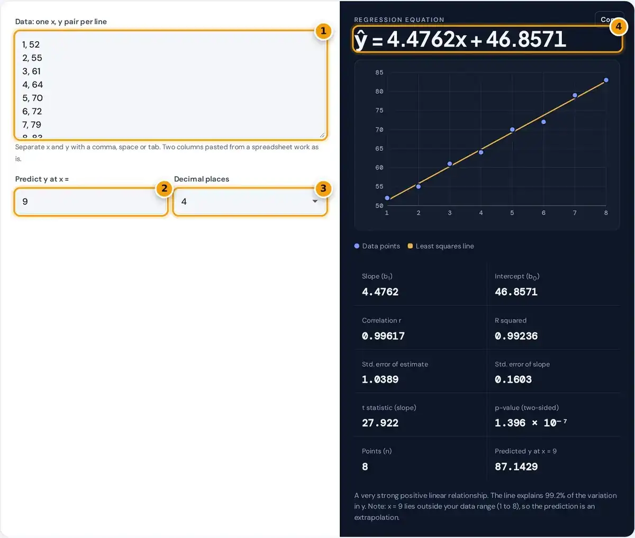Click the slope value 4.4762
The height and width of the screenshot is (538, 635).
pyautogui.click(x=380, y=292)
